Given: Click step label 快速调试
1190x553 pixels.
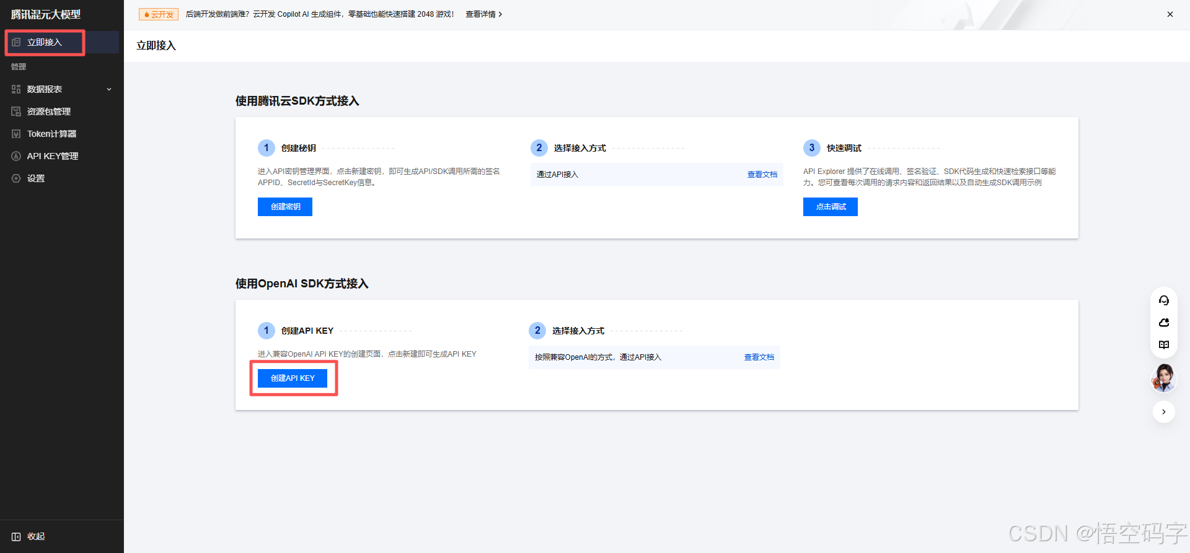Looking at the screenshot, I should pos(844,148).
